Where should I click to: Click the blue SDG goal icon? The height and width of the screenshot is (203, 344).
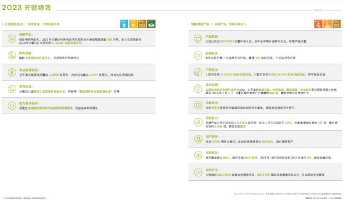pos(124,24)
